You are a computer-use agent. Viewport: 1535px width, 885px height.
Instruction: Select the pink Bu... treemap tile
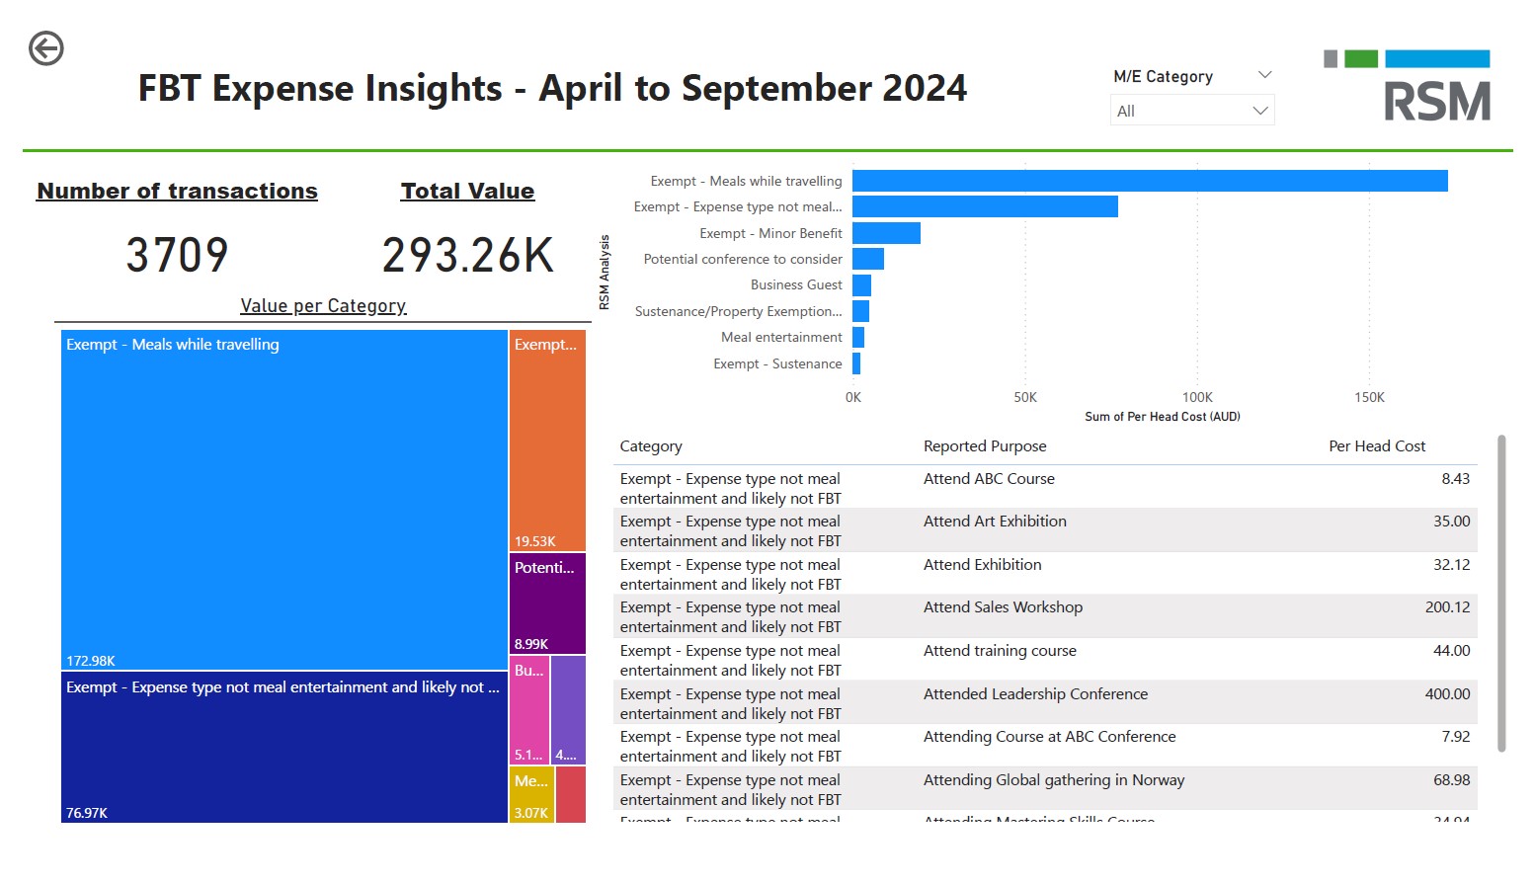pyautogui.click(x=528, y=710)
